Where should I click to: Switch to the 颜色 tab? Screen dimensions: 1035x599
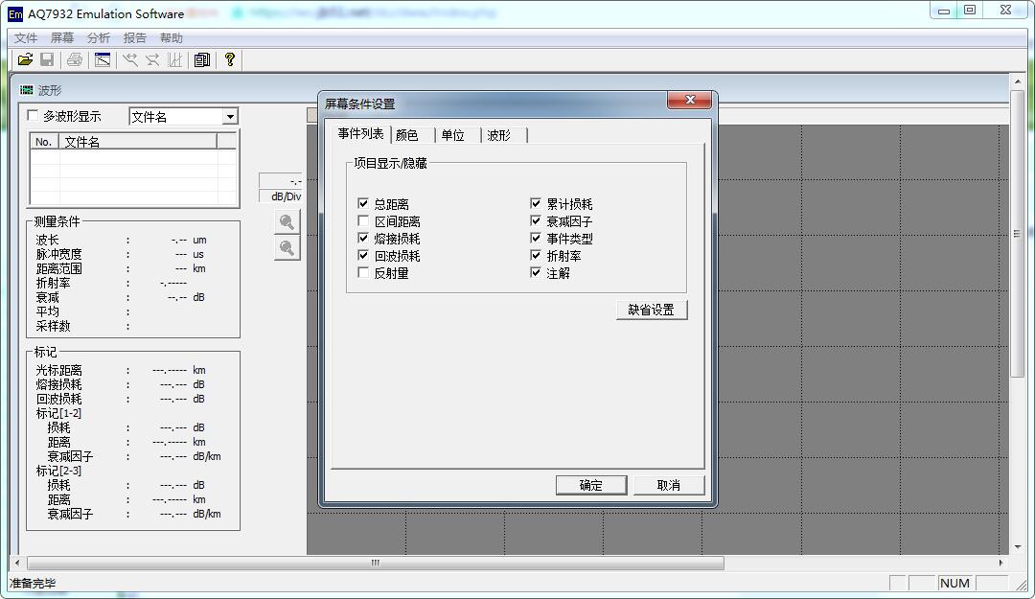(407, 135)
